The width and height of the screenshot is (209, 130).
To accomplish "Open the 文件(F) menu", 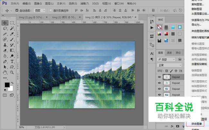I will tap(15, 4).
